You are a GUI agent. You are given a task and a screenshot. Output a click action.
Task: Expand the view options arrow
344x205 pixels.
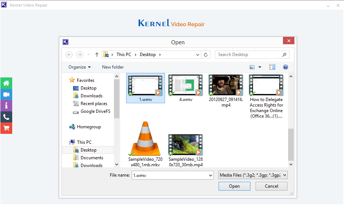[260, 67]
